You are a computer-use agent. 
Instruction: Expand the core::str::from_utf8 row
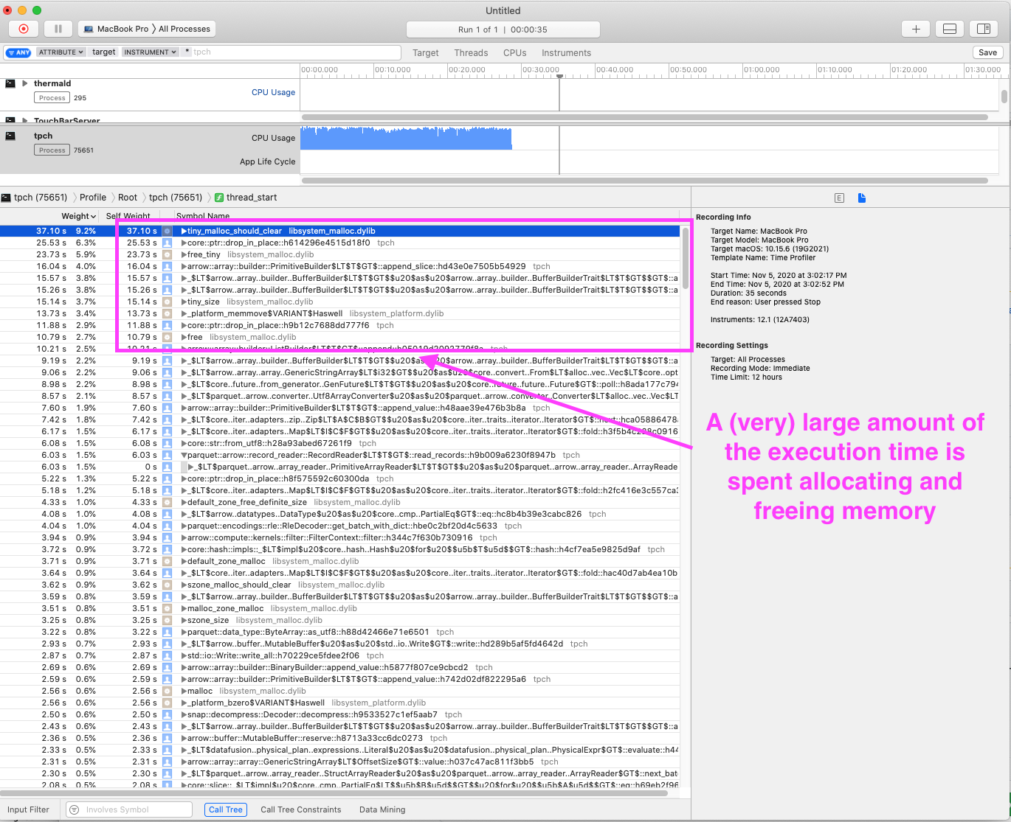tap(184, 443)
